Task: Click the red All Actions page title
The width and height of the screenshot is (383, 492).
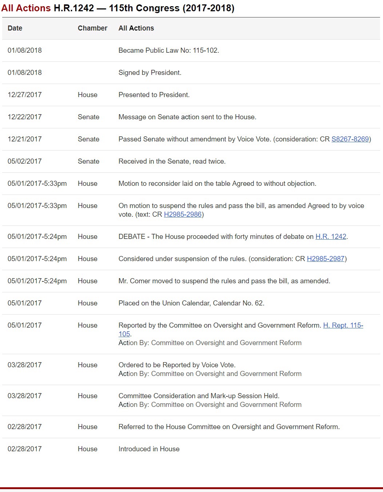Action: 26,8
